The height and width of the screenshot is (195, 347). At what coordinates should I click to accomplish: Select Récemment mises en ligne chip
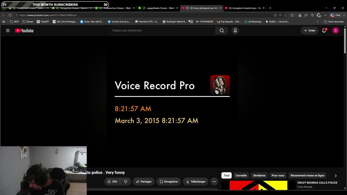307,175
